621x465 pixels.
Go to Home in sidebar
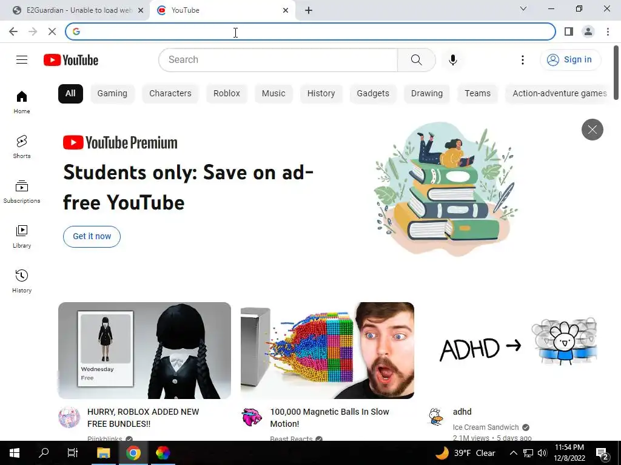pyautogui.click(x=22, y=102)
